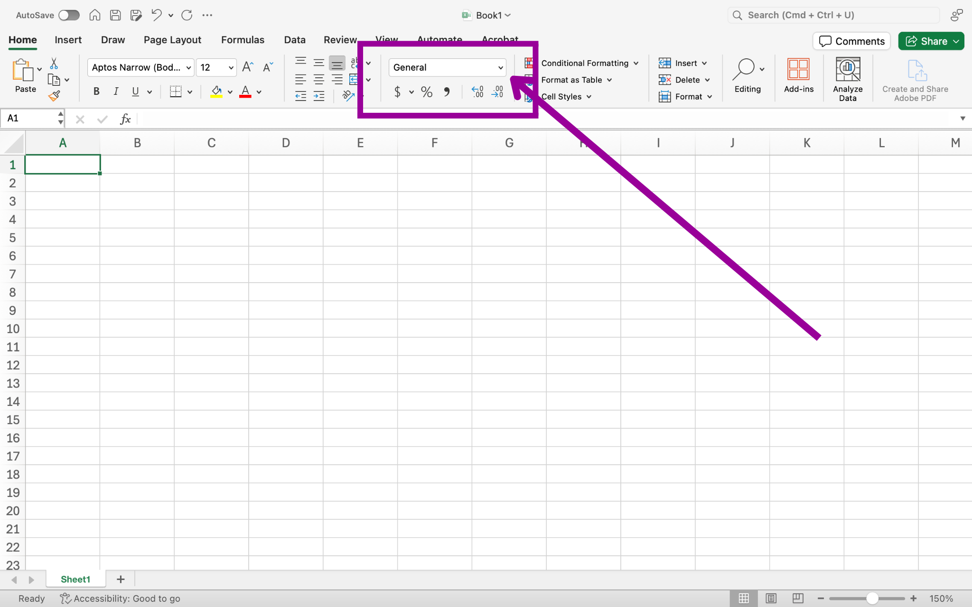Switch to Page Layout view in status bar
972x607 pixels.
click(x=771, y=598)
